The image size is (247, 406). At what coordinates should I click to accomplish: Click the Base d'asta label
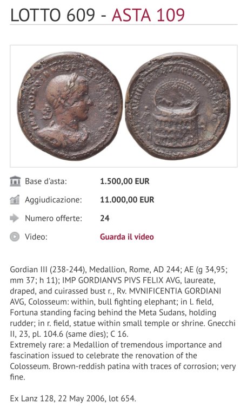(46, 181)
